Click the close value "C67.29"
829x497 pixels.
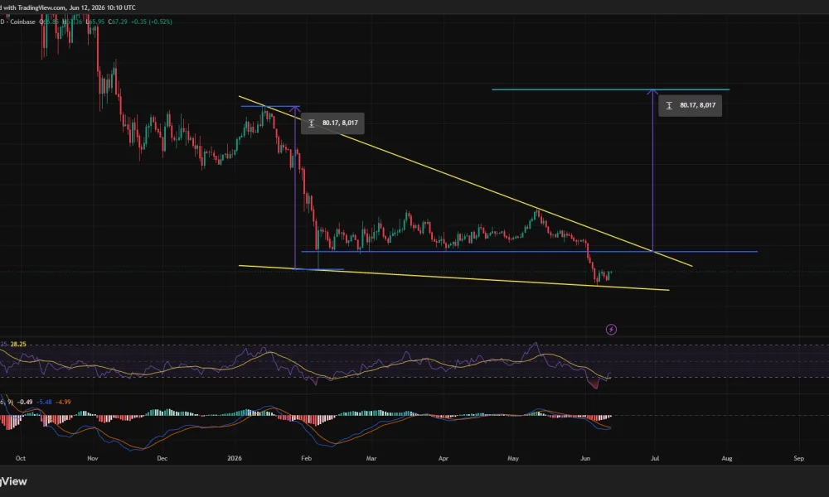coord(118,22)
